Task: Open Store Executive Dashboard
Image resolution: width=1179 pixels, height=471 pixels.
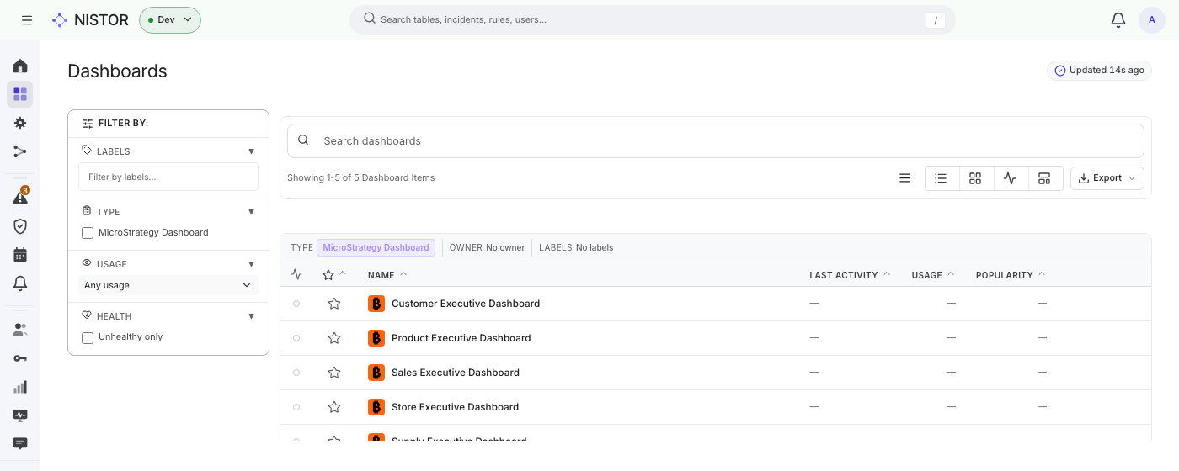Action: tap(456, 407)
